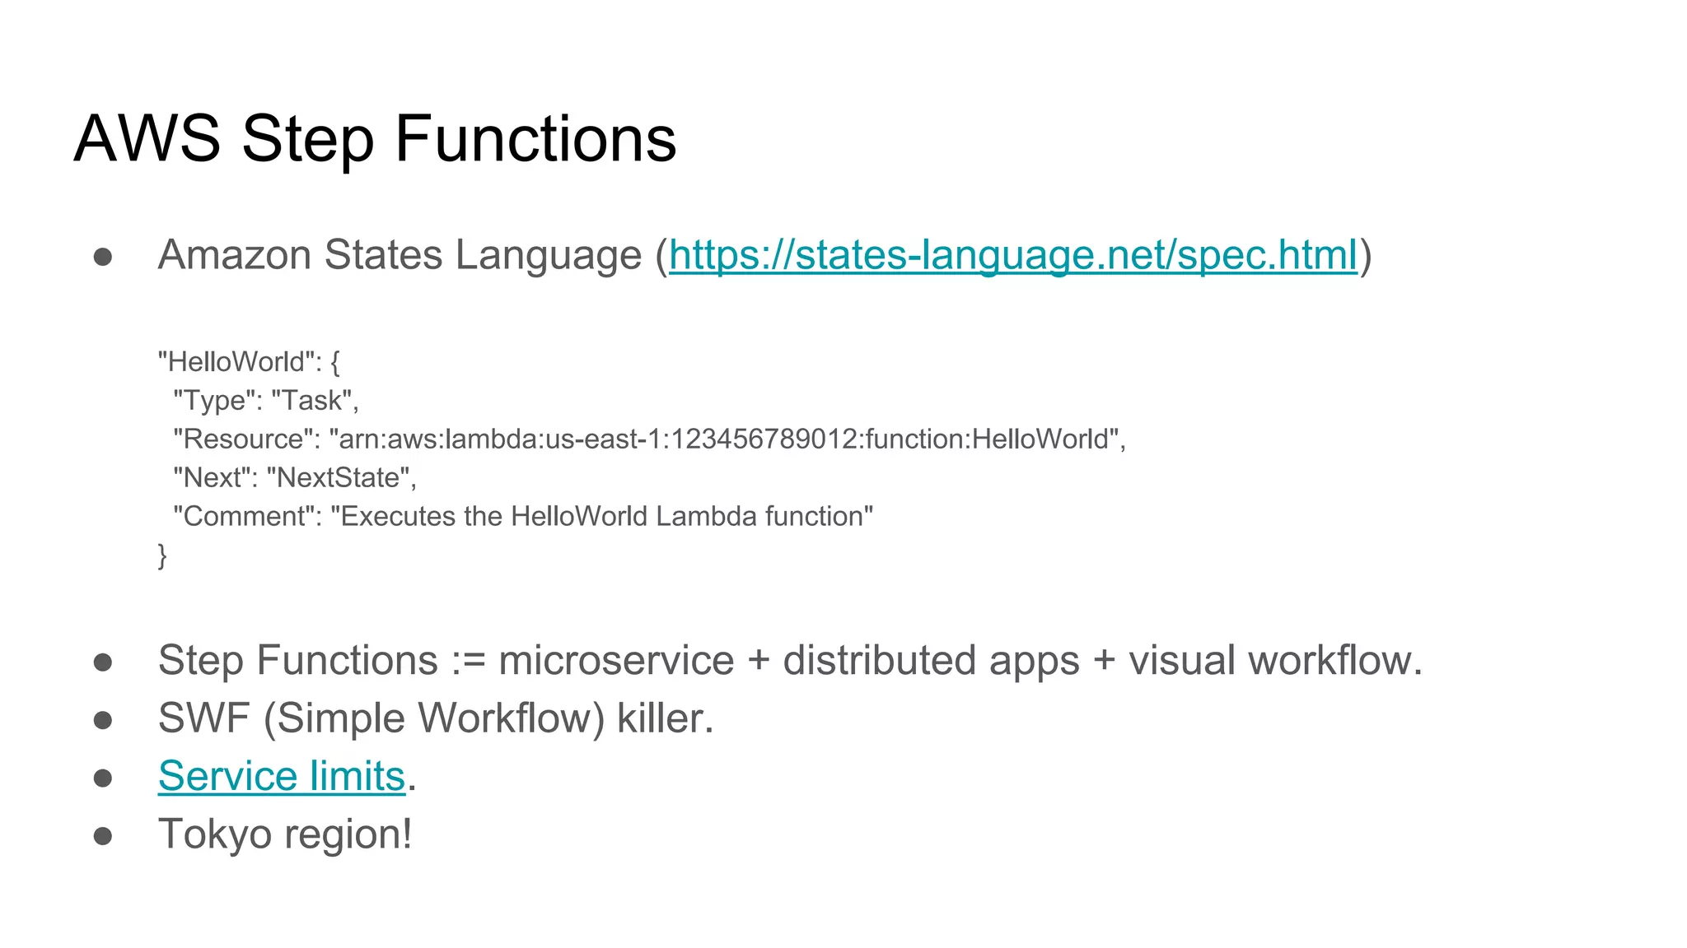Click the closing brace of the code
The width and height of the screenshot is (1687, 948).
[162, 555]
